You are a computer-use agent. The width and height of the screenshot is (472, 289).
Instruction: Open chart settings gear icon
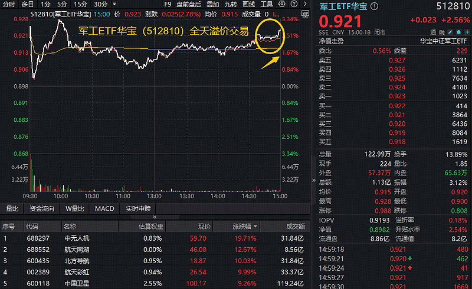[x=282, y=4]
